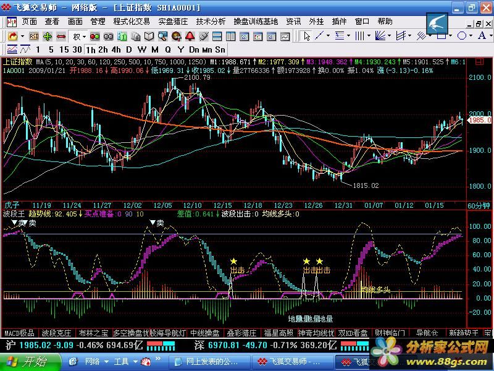494x371 pixels.
Task: Switch to the 福星高照 indicator tab
Action: coord(279,333)
